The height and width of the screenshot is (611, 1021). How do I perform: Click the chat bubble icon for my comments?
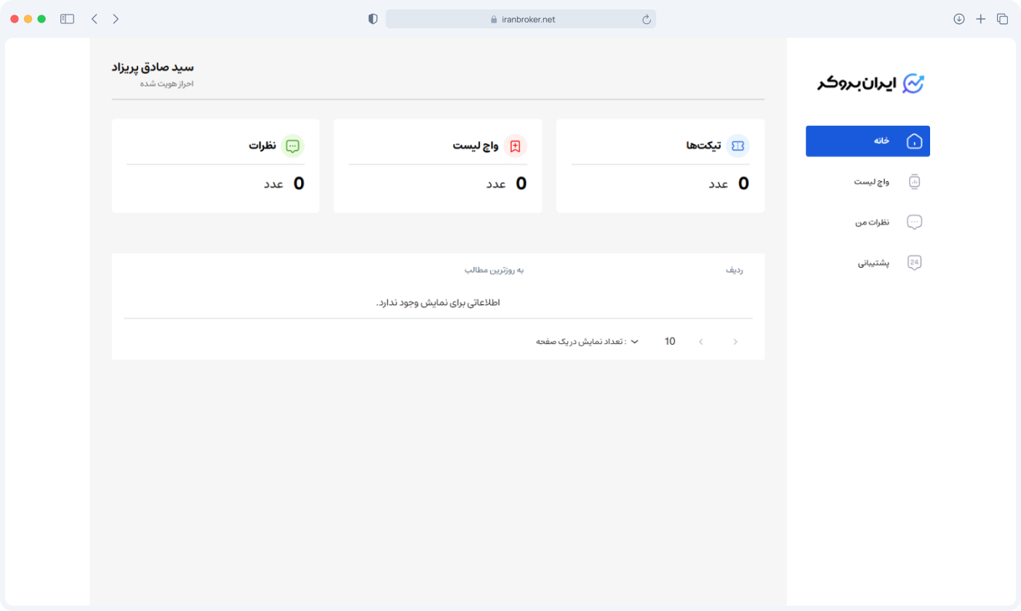[914, 222]
